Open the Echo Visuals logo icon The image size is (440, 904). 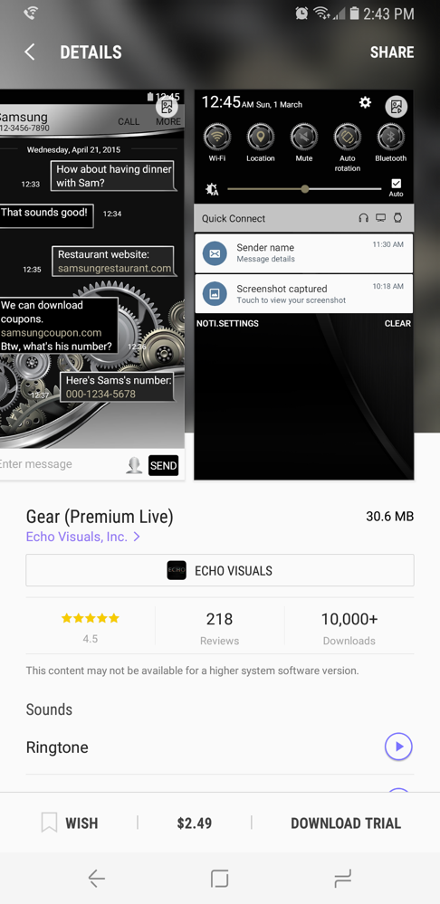pos(177,571)
